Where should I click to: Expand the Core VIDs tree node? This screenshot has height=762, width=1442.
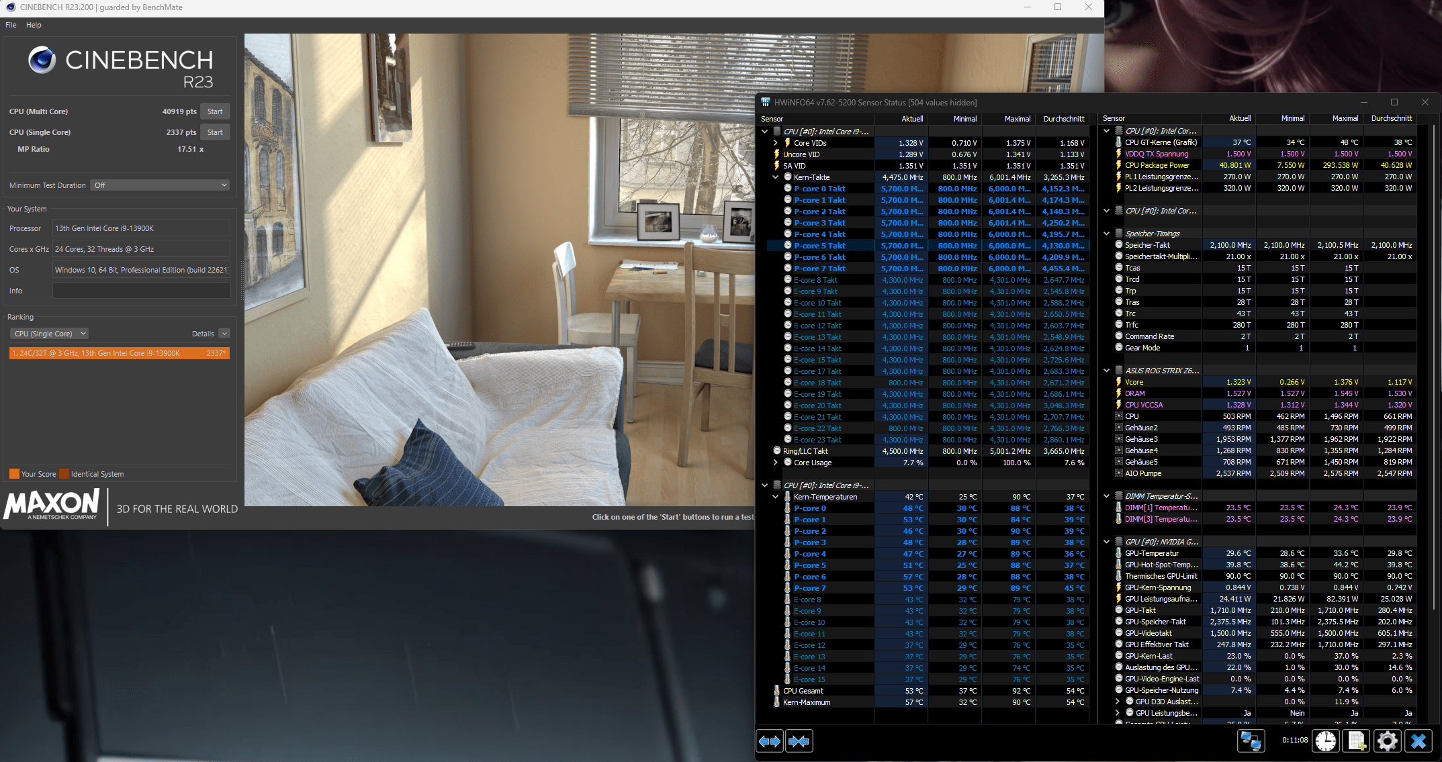click(x=776, y=143)
